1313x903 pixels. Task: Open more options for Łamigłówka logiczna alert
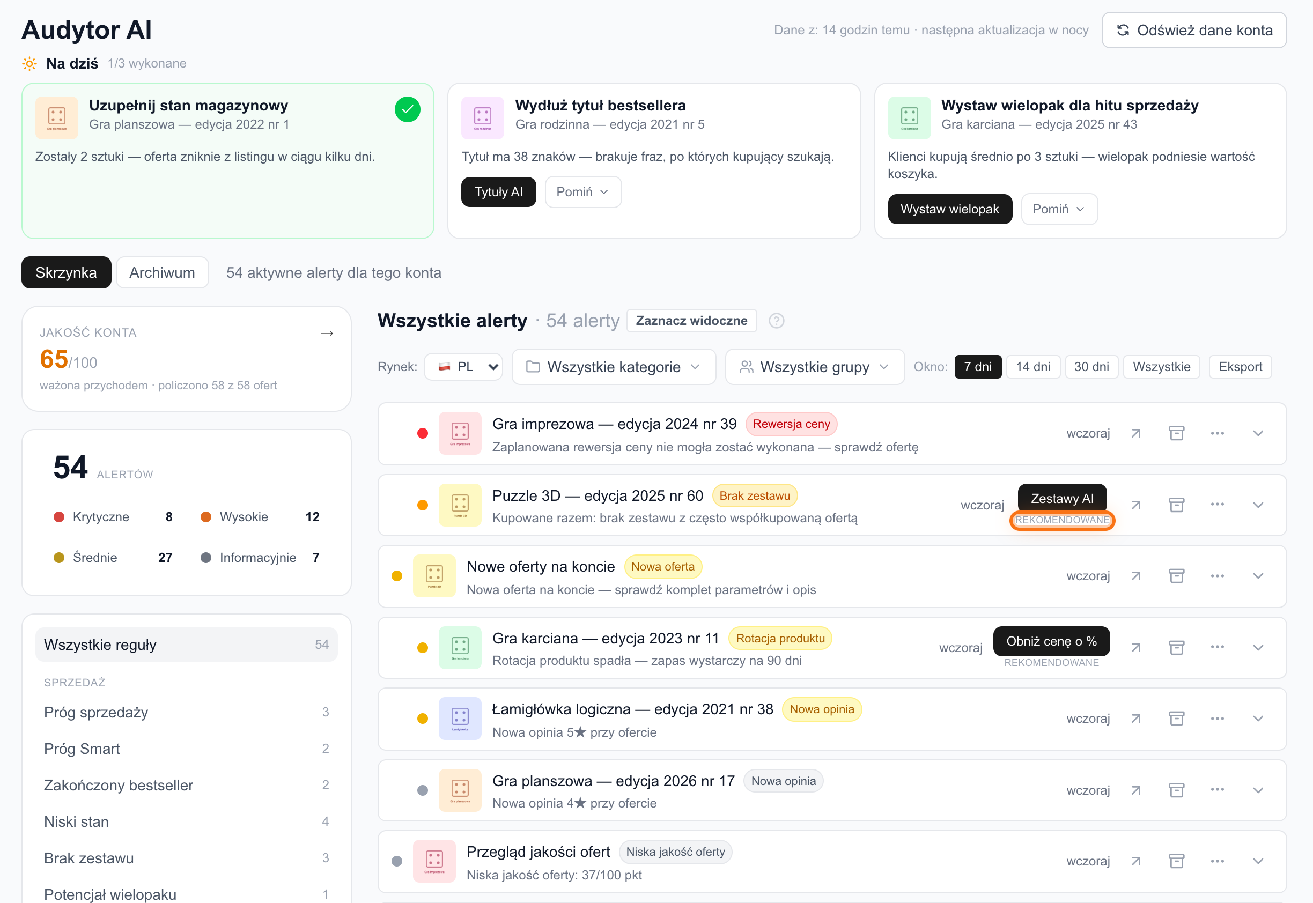(1218, 719)
